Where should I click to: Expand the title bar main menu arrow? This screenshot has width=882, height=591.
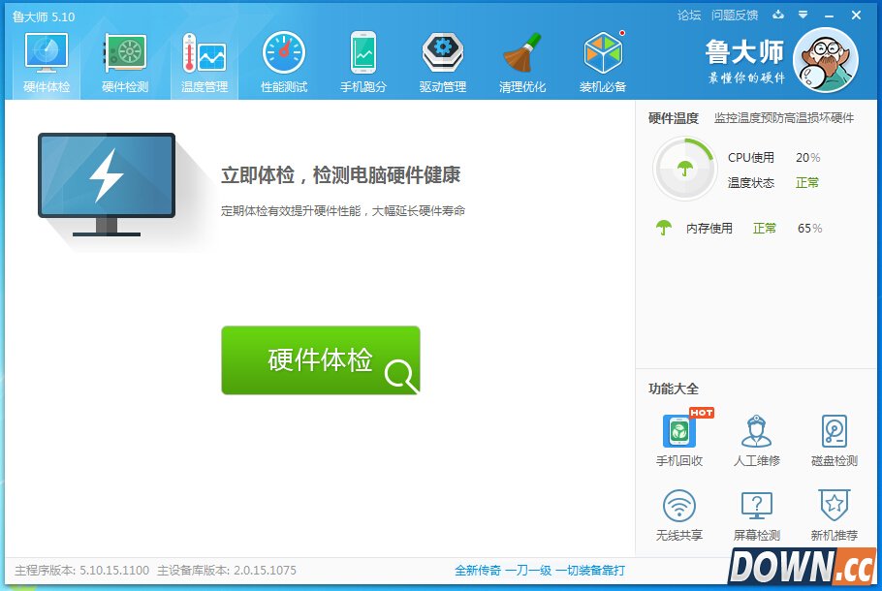pos(803,15)
